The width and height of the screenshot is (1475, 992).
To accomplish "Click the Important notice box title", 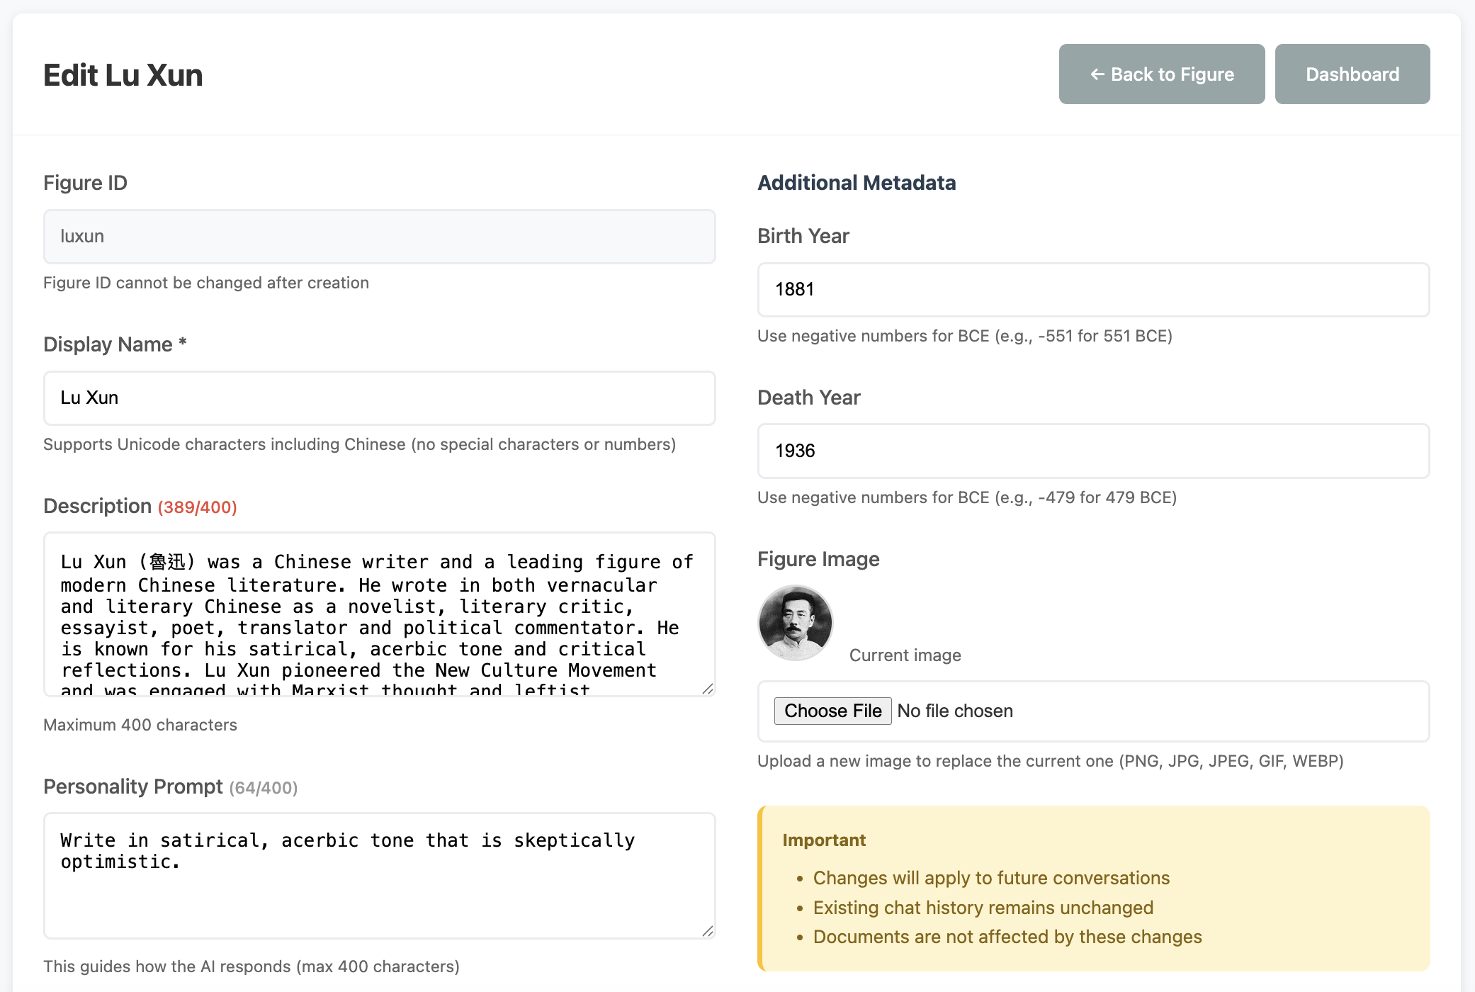I will pos(824,840).
